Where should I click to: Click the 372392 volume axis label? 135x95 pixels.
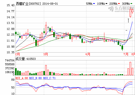coord(10,68)
